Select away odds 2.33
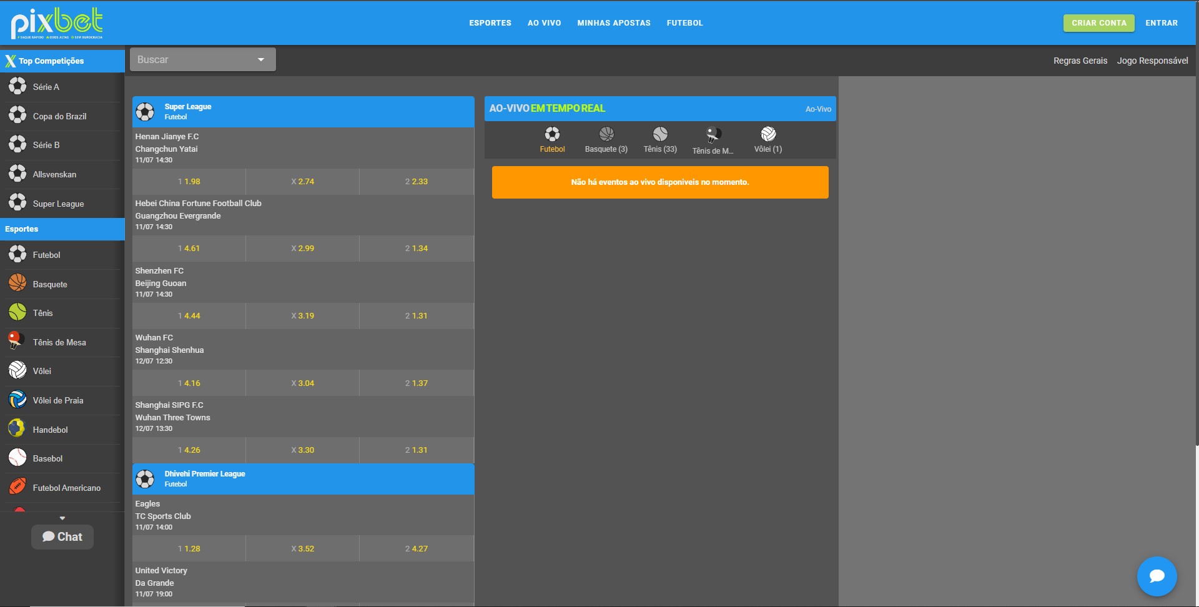Image resolution: width=1199 pixels, height=607 pixels. tap(417, 182)
